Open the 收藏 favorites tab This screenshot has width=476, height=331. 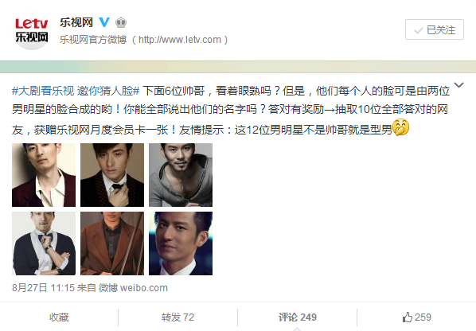(x=59, y=317)
